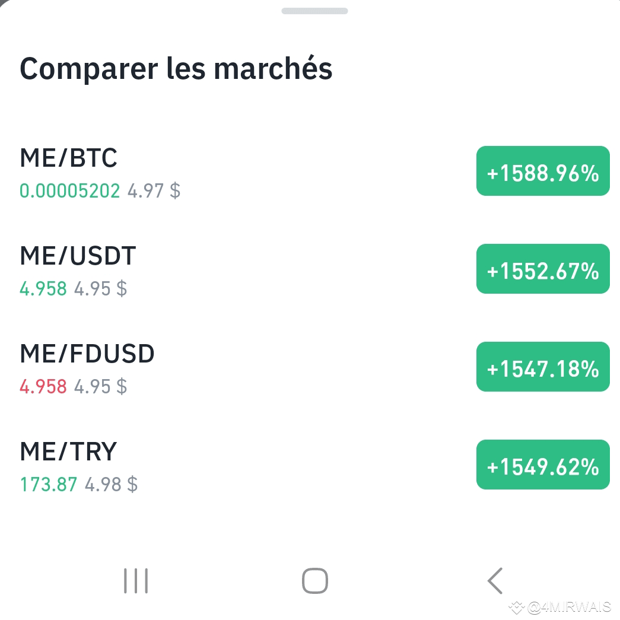
Task: Tap the Comparer les marchés title
Action: 176,68
